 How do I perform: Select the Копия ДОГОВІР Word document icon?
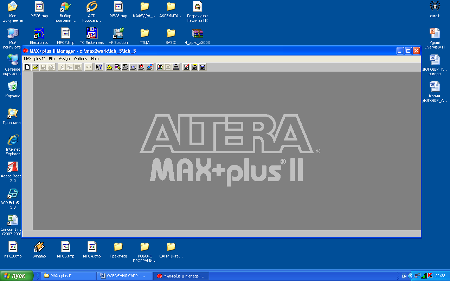click(435, 92)
